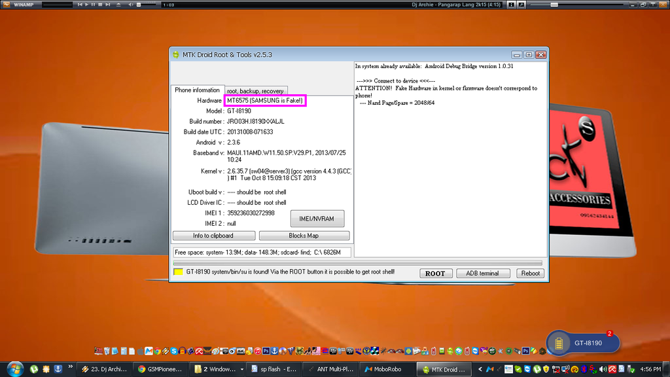Open the MoboRobo taskbar item

[386, 369]
